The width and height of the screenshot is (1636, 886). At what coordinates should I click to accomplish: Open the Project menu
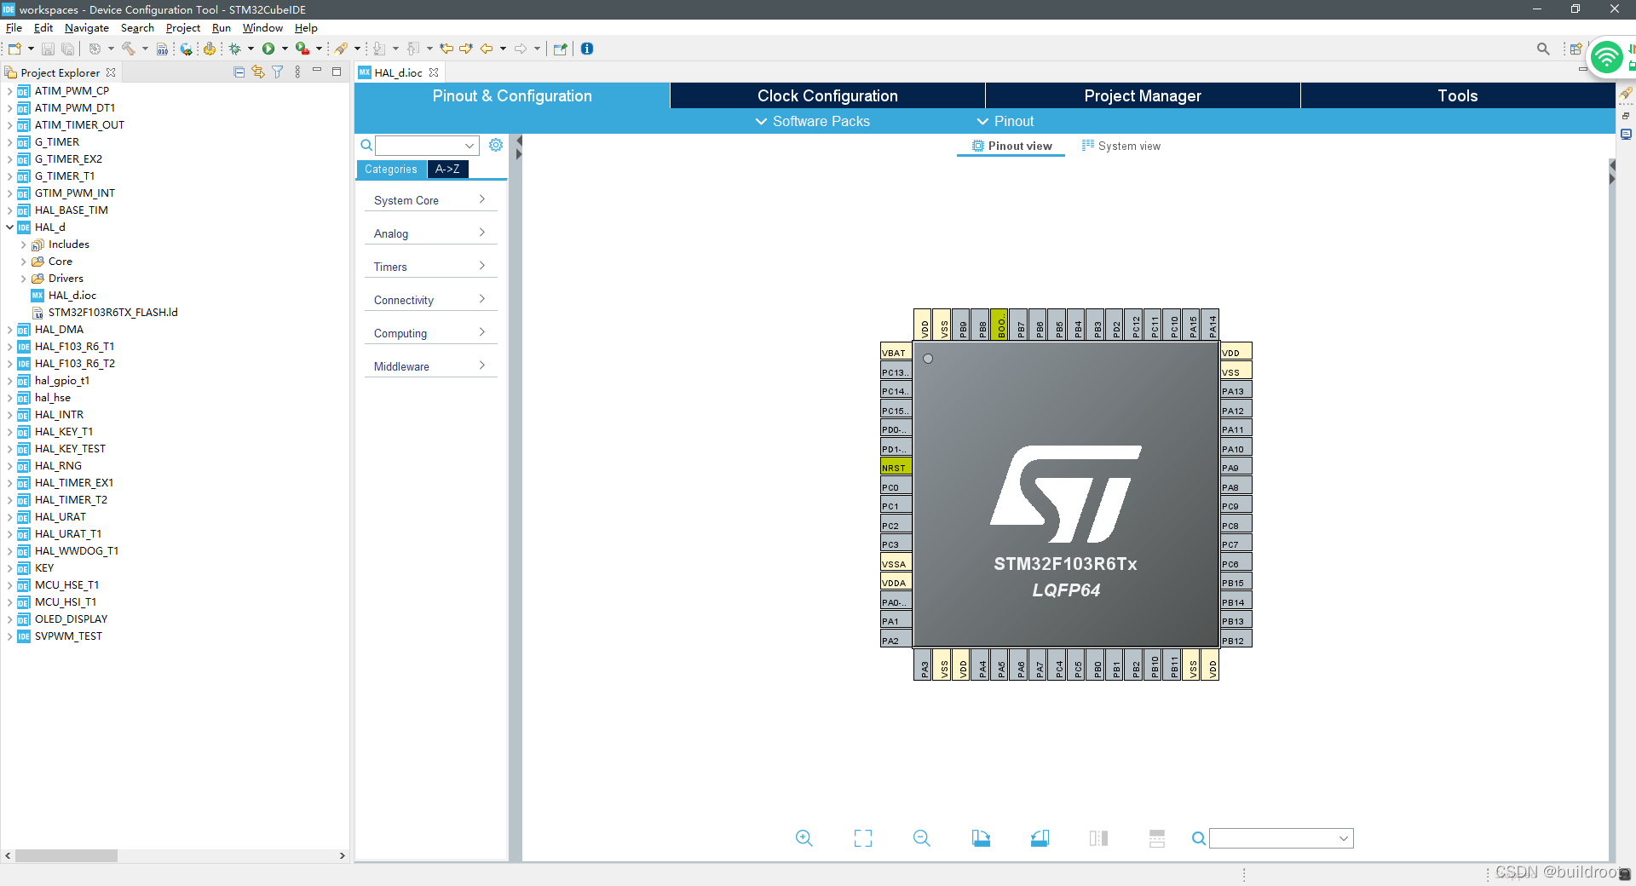(x=183, y=28)
